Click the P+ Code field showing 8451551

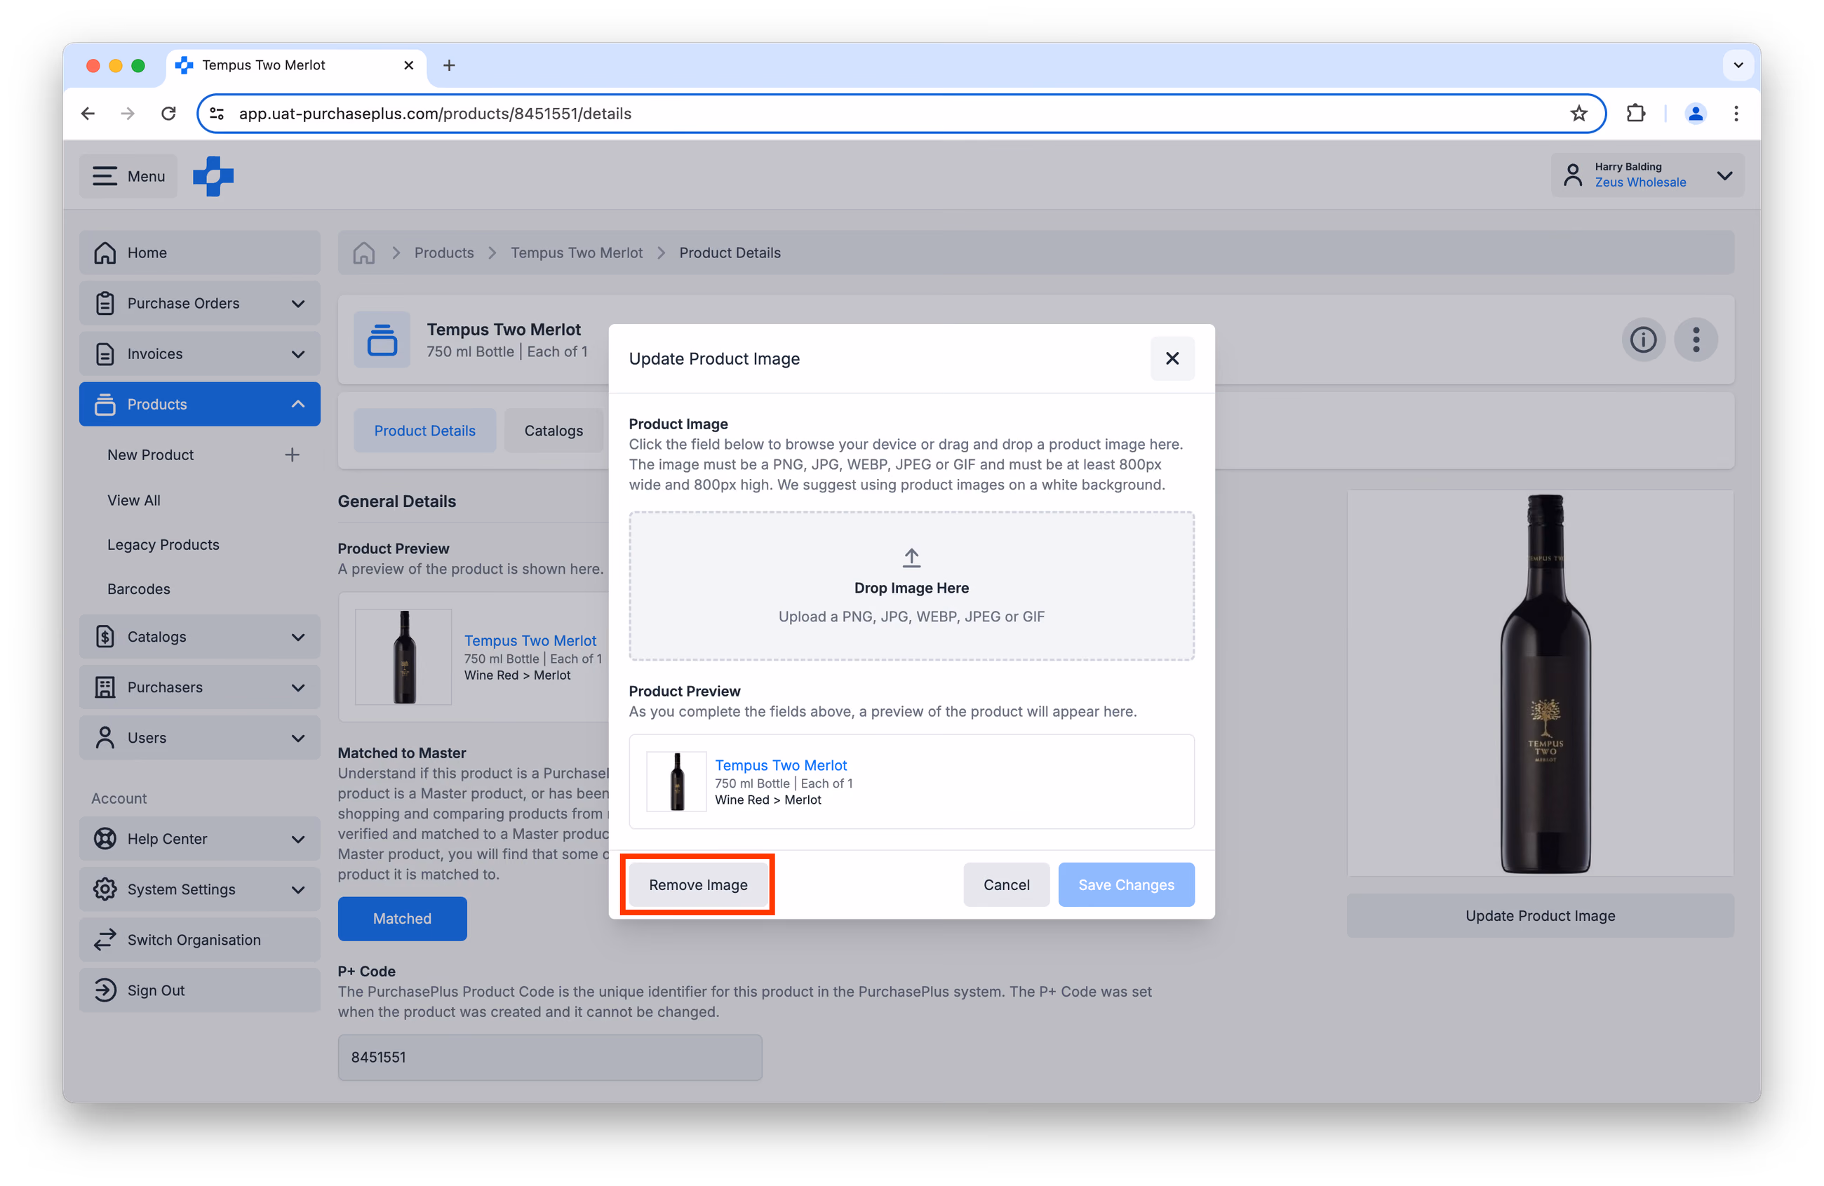tap(549, 1058)
